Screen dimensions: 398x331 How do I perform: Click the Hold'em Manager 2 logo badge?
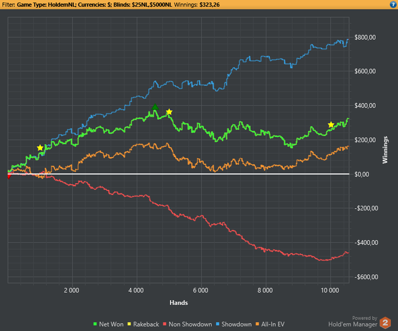[385, 323]
